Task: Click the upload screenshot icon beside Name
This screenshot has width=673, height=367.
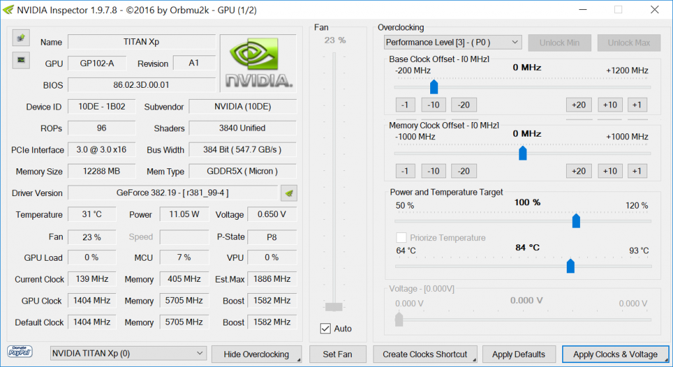Action: click(x=20, y=38)
